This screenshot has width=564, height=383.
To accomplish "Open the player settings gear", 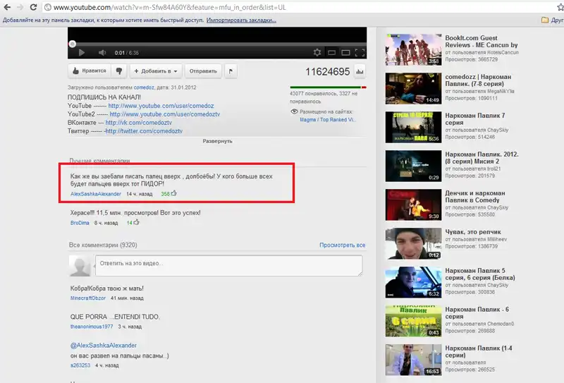I will pyautogui.click(x=317, y=53).
